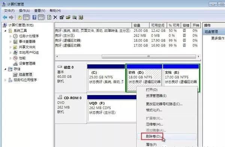
Task: Open the 帮助(H) menu
Action: [x=55, y=10]
